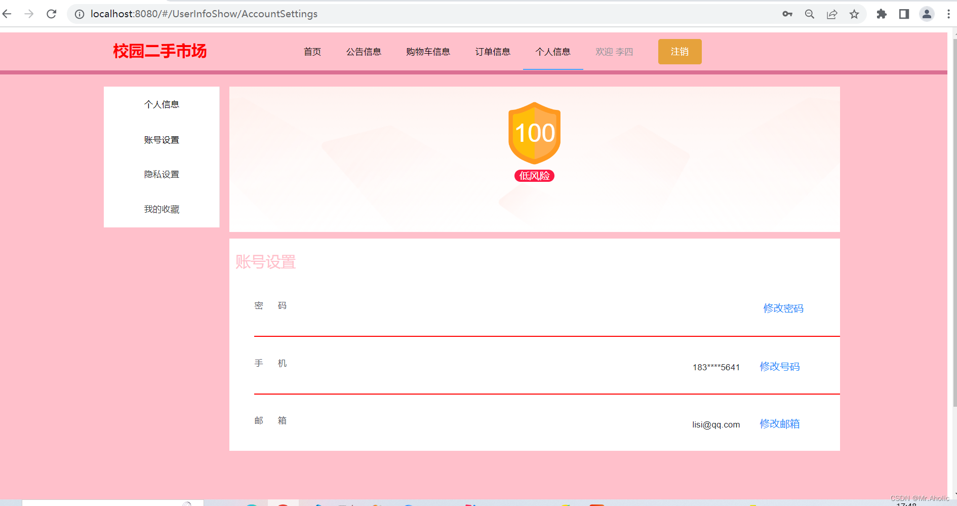Click the 修改密码 link
This screenshot has height=506, width=957.
coord(783,308)
